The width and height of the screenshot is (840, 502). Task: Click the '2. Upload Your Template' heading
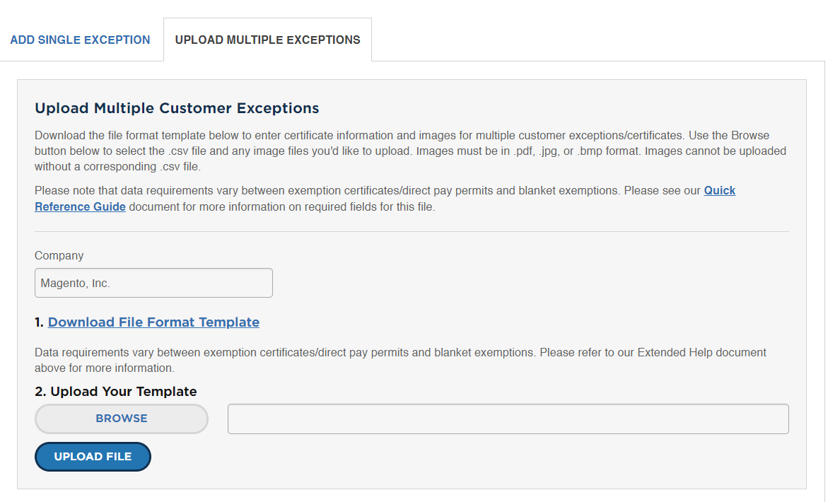(x=116, y=392)
